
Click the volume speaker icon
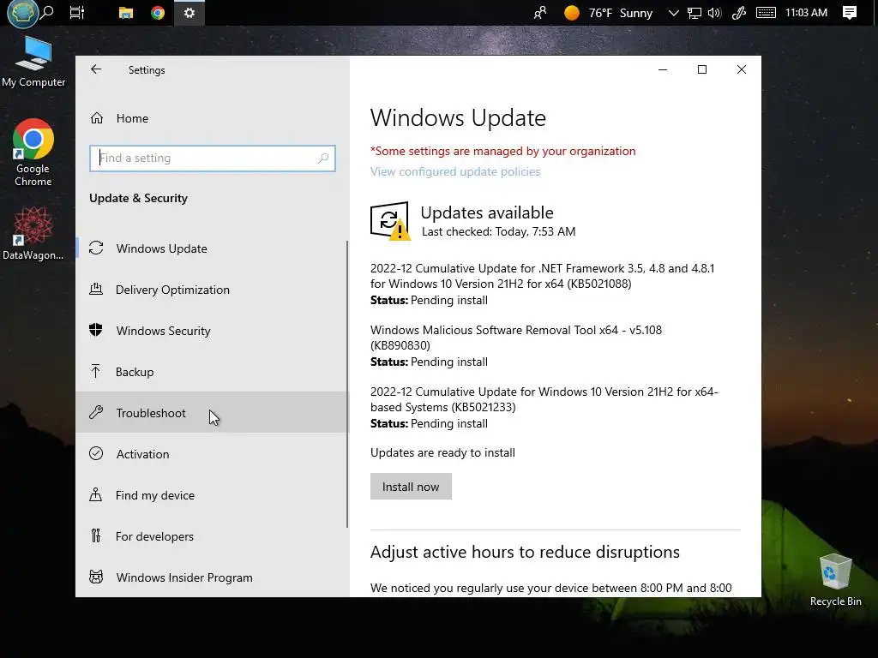(x=714, y=12)
